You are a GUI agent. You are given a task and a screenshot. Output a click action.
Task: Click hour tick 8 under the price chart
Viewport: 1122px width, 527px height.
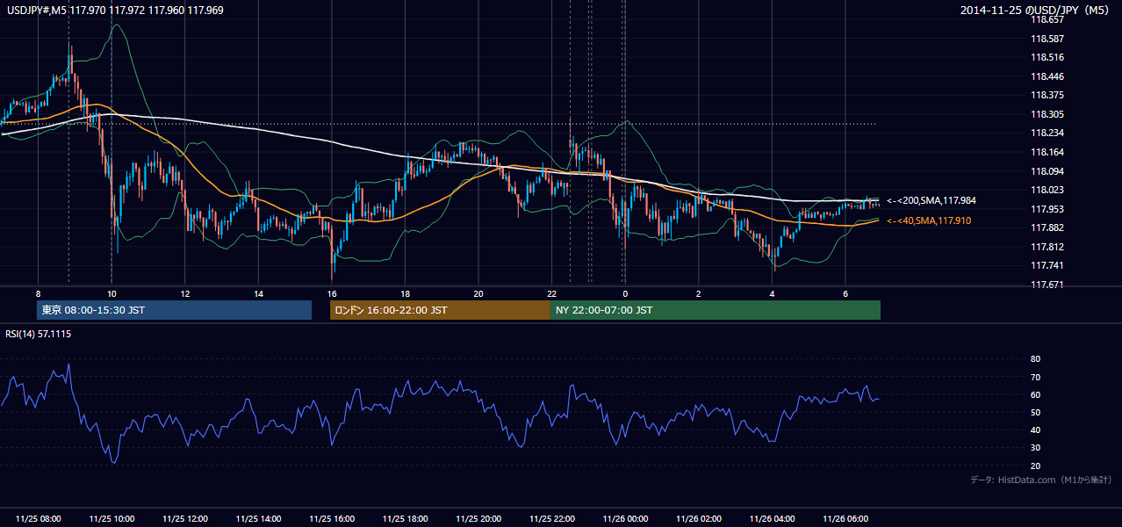point(38,293)
